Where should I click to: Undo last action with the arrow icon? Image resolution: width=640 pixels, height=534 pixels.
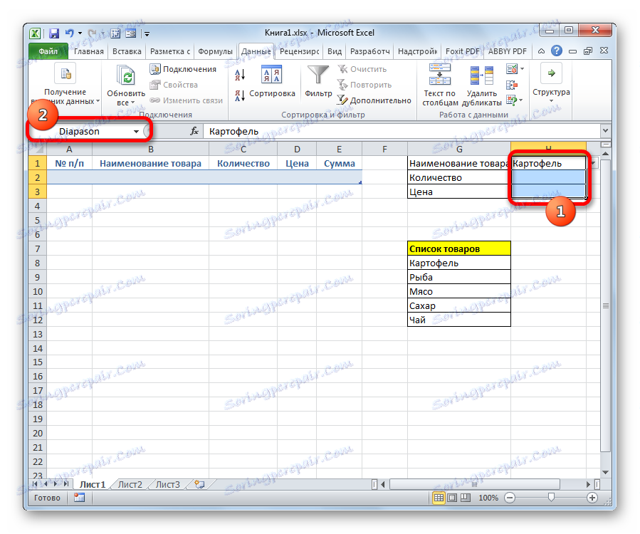coord(69,33)
